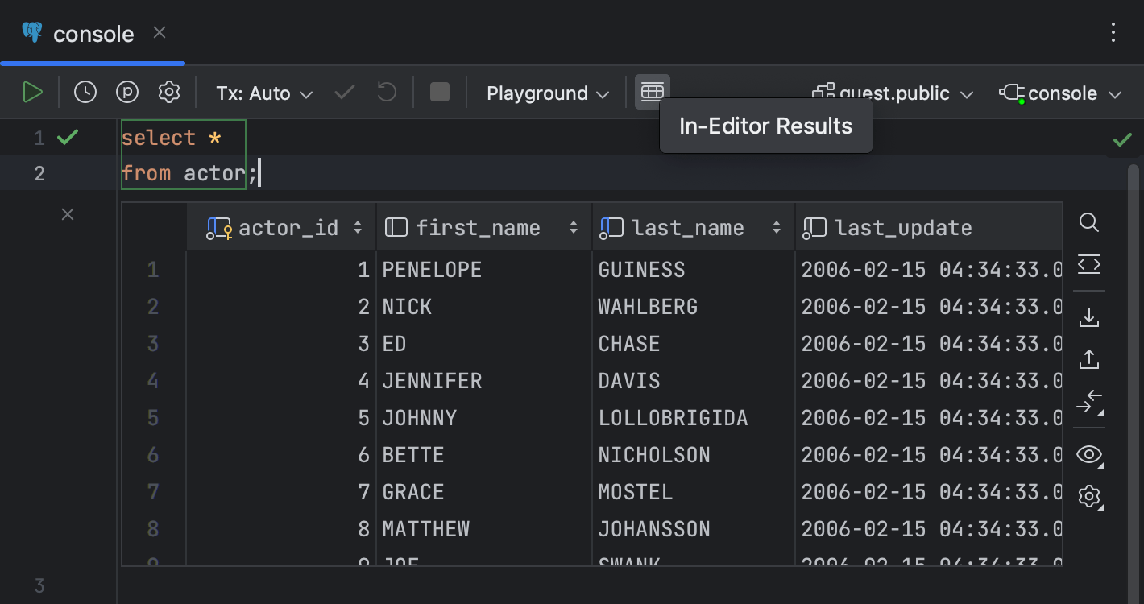Switch to the console tab
This screenshot has width=1144, height=604.
pyautogui.click(x=93, y=33)
